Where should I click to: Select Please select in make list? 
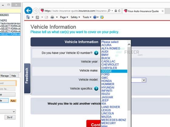click(x=110, y=42)
